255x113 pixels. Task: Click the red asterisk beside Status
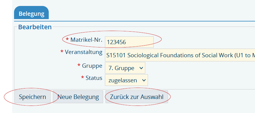(x=83, y=77)
